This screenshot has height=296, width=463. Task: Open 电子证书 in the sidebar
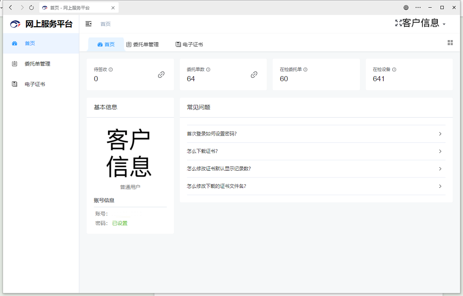click(x=35, y=84)
